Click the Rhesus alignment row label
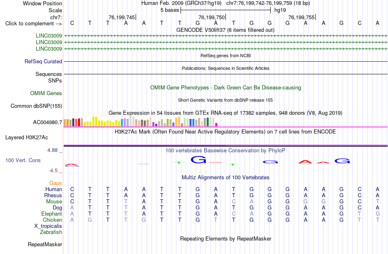The width and height of the screenshot is (388, 254). [53, 195]
